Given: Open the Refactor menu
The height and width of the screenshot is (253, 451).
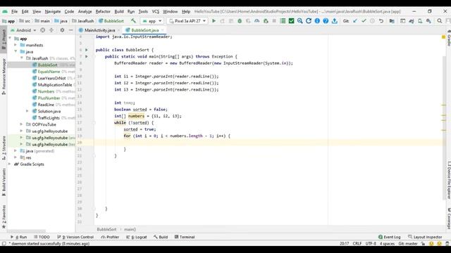Looking at the screenshot, I should click(x=103, y=11).
